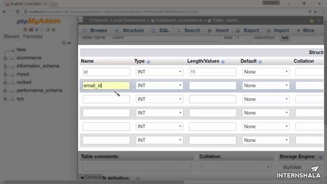Select the New database item
This screenshot has width=327, height=184.
click(x=21, y=50)
